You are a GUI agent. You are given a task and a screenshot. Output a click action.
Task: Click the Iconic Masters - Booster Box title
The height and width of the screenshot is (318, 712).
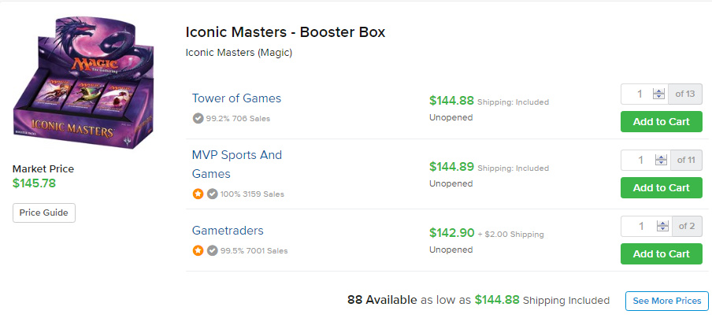285,32
